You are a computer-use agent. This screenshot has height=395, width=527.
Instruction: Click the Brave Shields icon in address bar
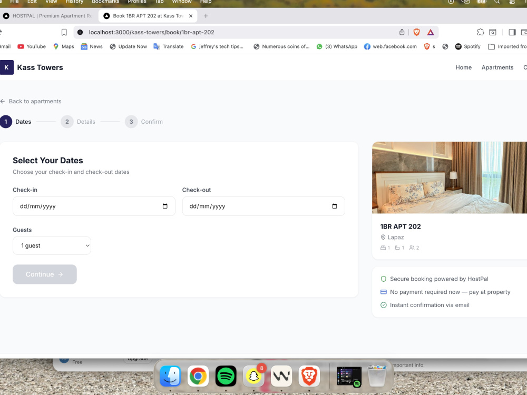[x=416, y=32]
